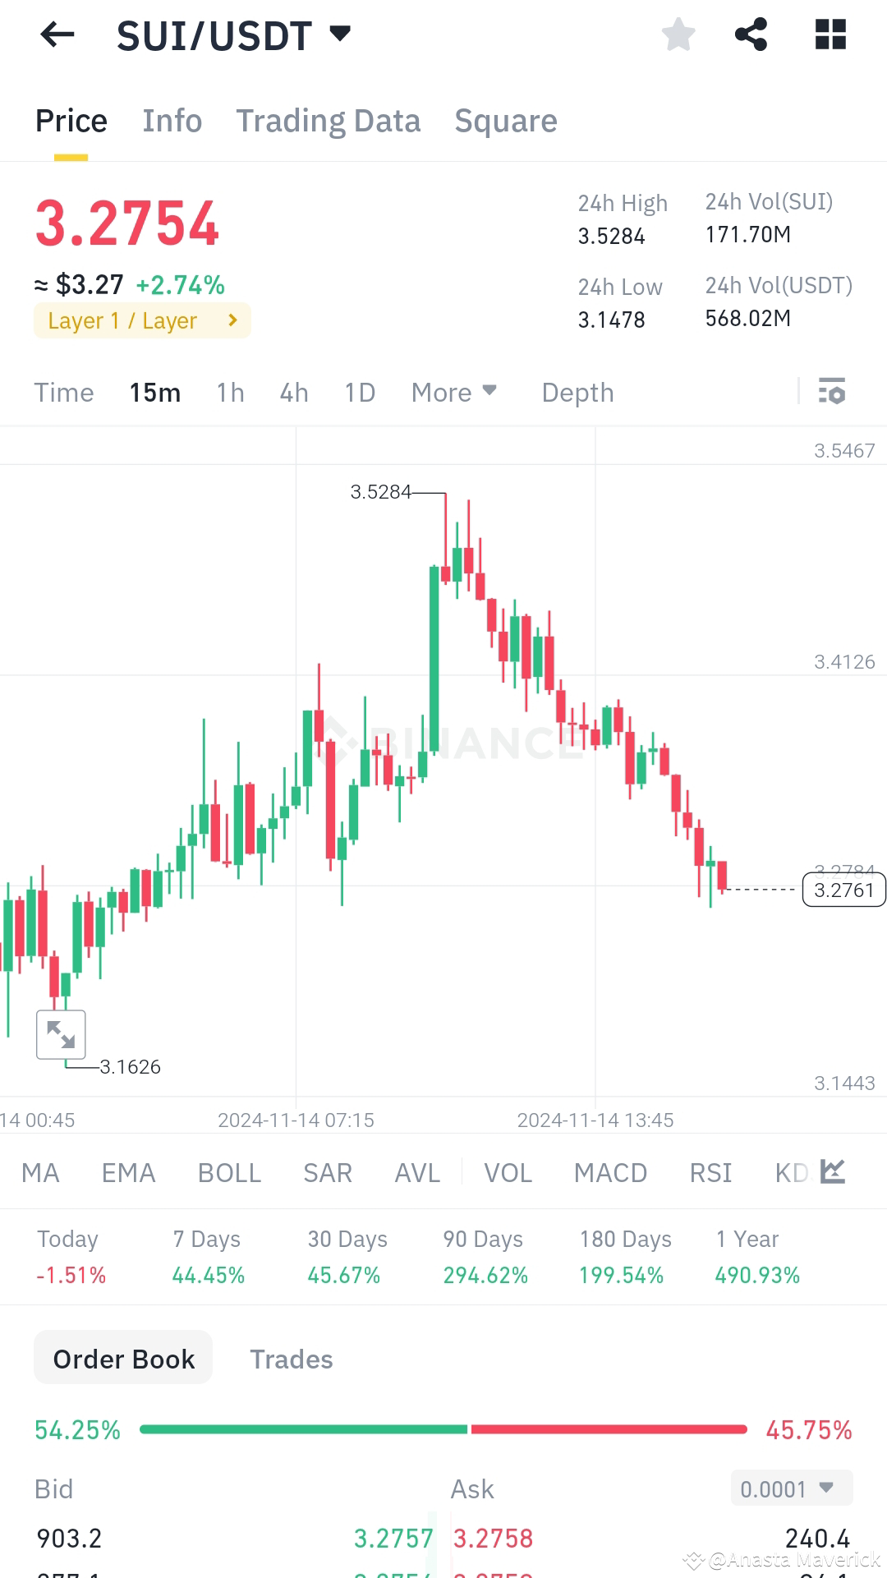Image resolution: width=887 pixels, height=1578 pixels.
Task: Open chart style icon next to KDJ
Action: tap(833, 1172)
